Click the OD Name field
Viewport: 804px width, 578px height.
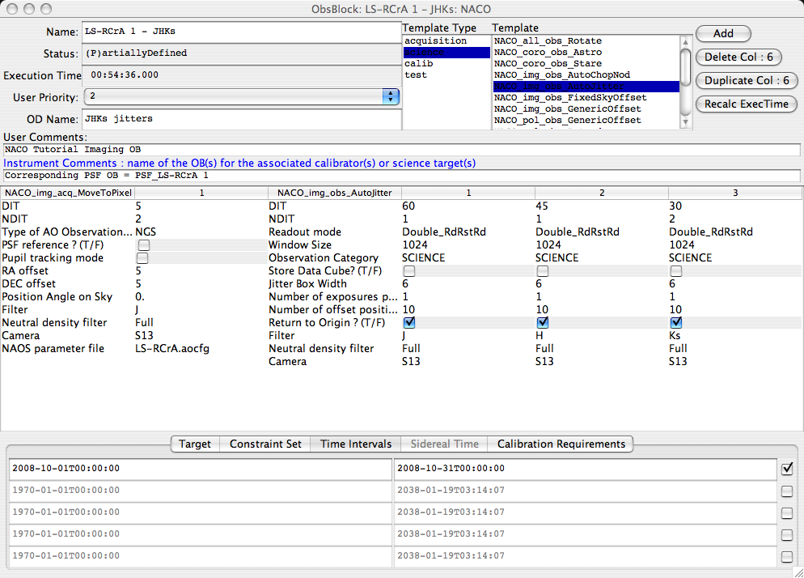[241, 119]
